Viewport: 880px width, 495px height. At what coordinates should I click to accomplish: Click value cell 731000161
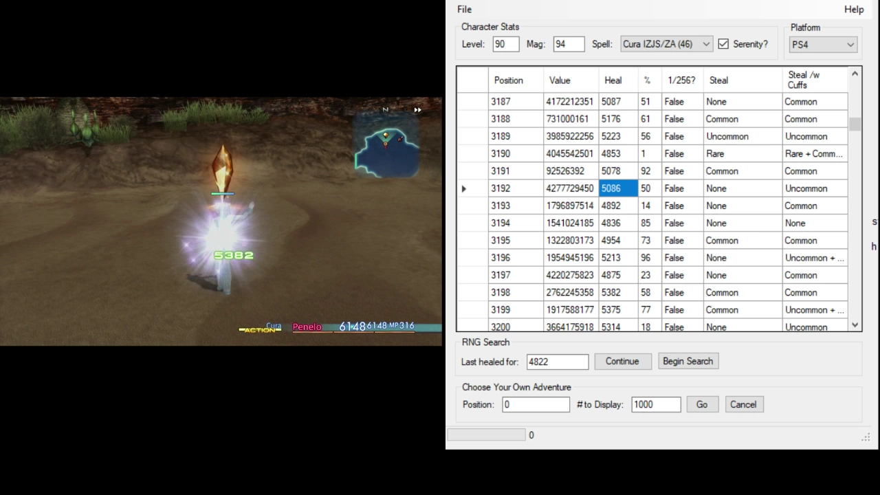pos(571,119)
